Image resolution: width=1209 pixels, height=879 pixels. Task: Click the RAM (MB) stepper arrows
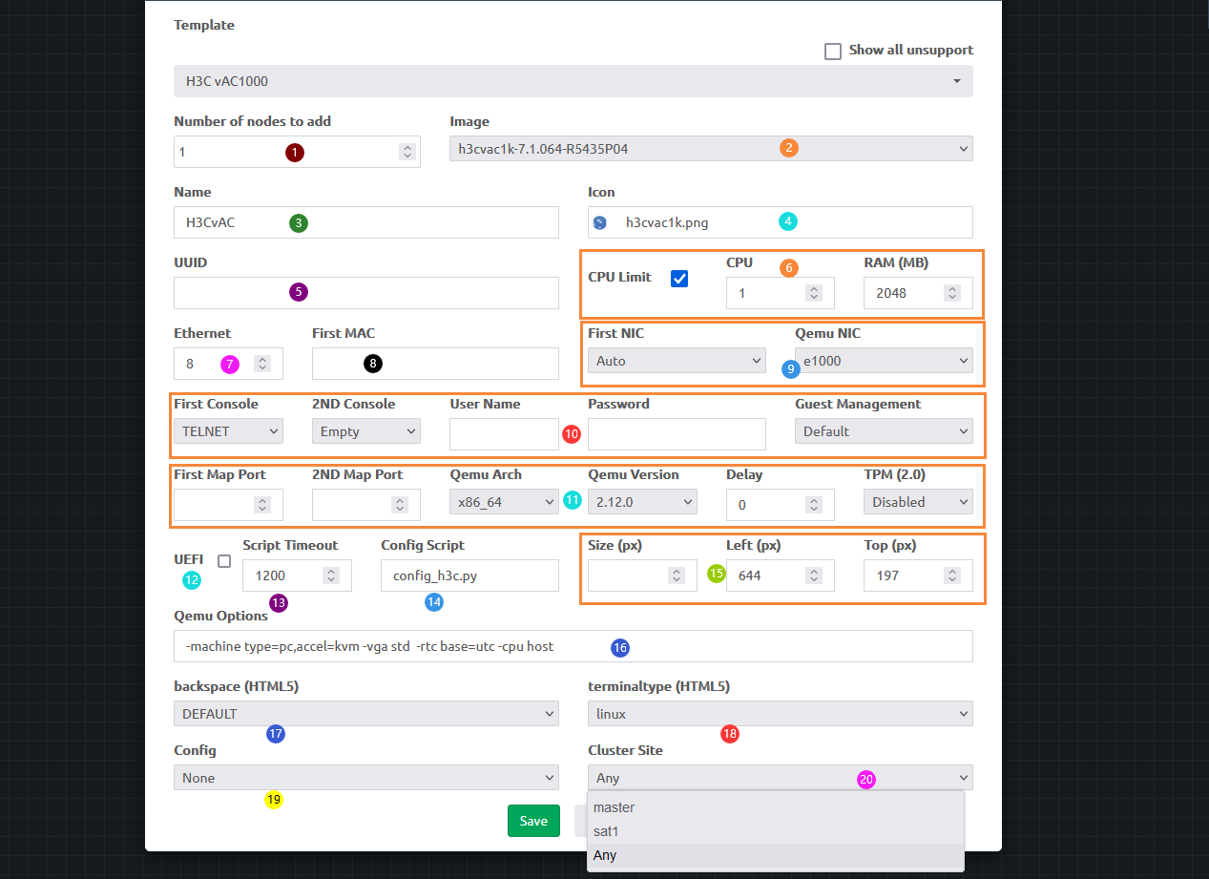point(952,293)
